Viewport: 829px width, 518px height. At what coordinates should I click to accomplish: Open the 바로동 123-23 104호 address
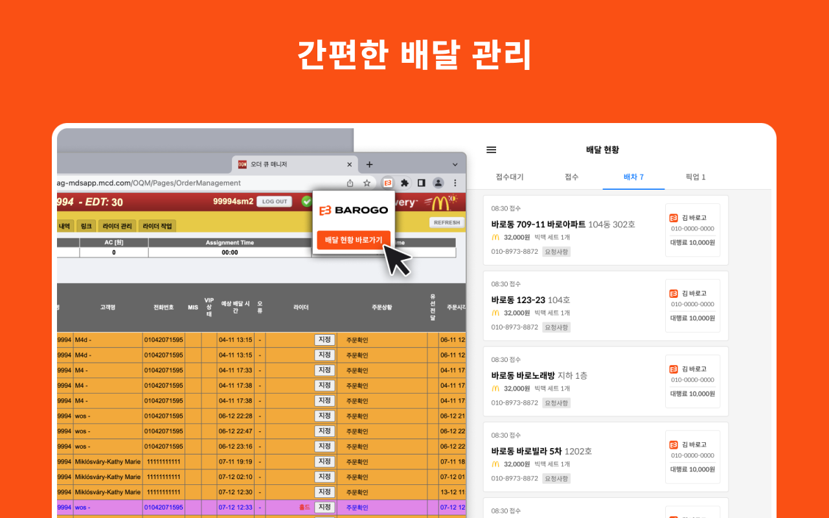531,300
